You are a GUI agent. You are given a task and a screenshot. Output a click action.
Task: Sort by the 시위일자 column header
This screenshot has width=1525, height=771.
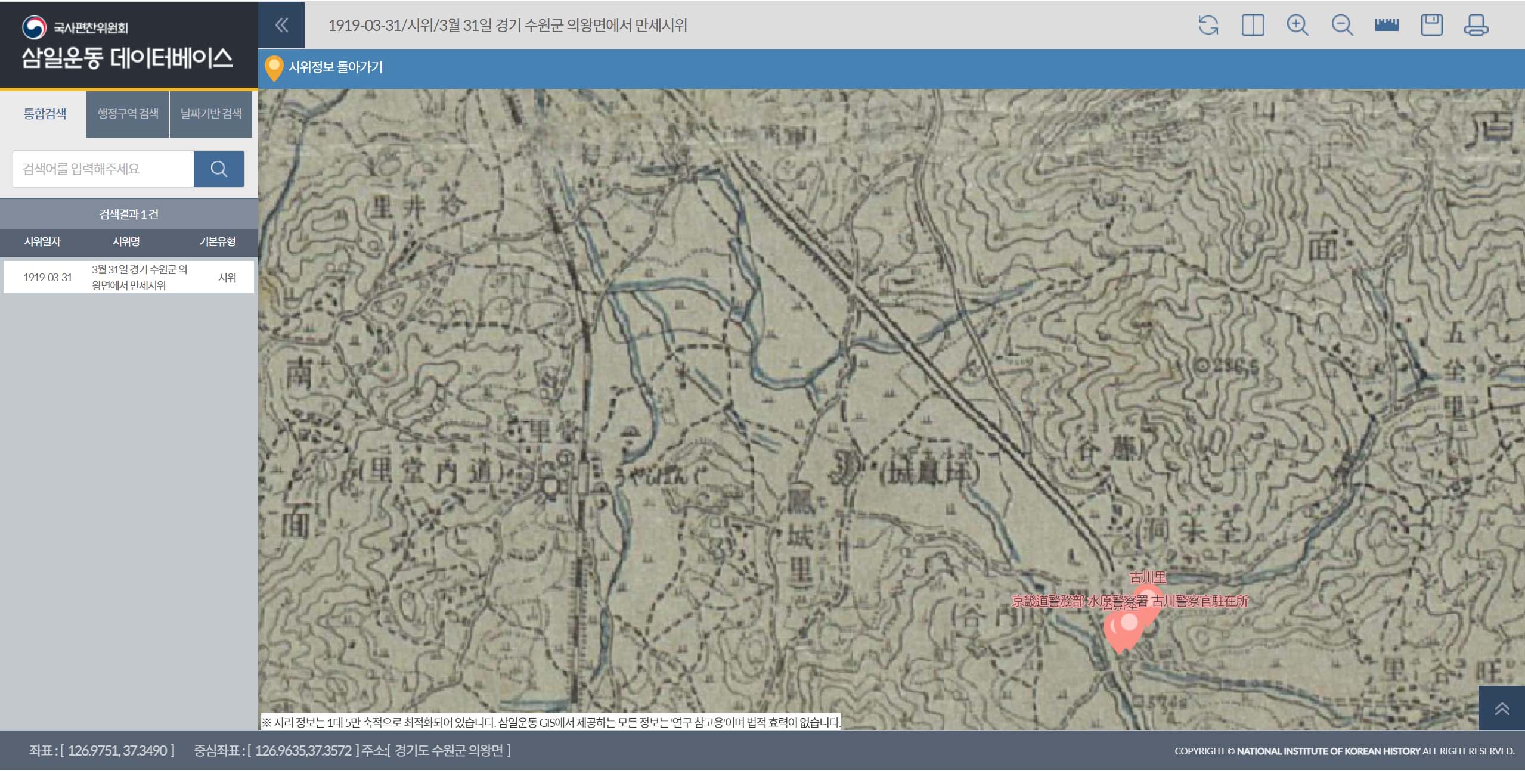pyautogui.click(x=42, y=242)
